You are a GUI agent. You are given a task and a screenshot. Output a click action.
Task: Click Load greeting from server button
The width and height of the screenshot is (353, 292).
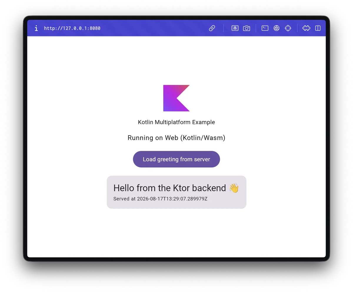(176, 159)
